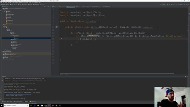Launch Google Chrome from the taskbar
Image resolution: width=190 pixels, height=107 pixels.
(x=56, y=106)
